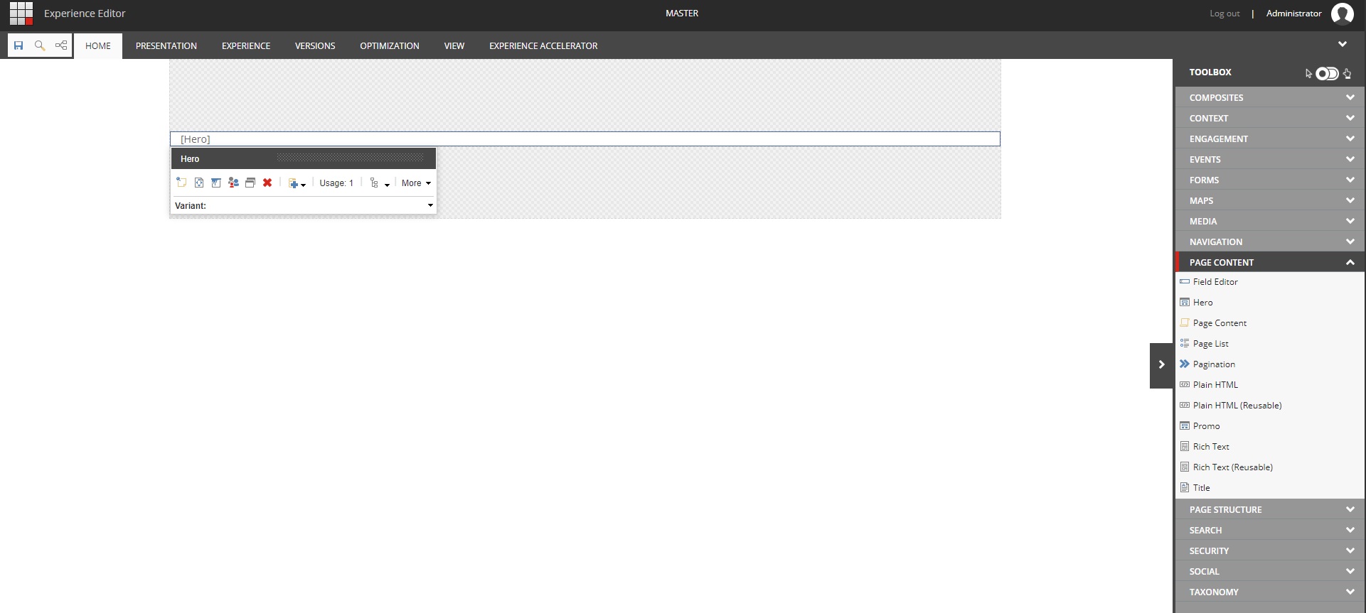Open the Versions ribbon tab

(315, 46)
